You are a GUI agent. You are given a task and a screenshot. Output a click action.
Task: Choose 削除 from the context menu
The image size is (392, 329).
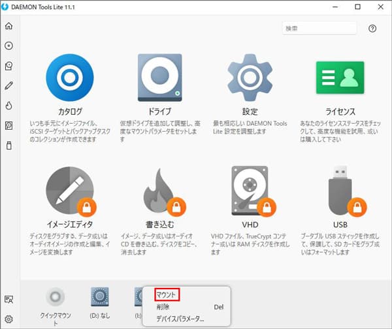coord(163,307)
